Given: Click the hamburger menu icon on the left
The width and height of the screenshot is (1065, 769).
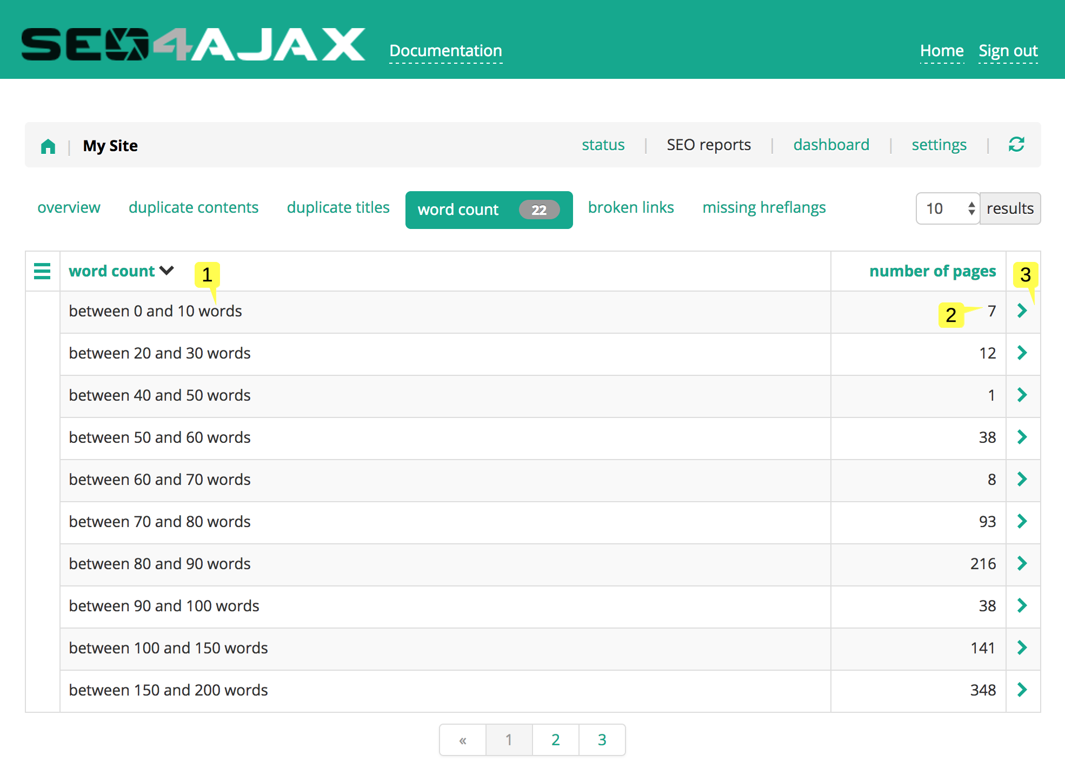Looking at the screenshot, I should click(x=42, y=270).
